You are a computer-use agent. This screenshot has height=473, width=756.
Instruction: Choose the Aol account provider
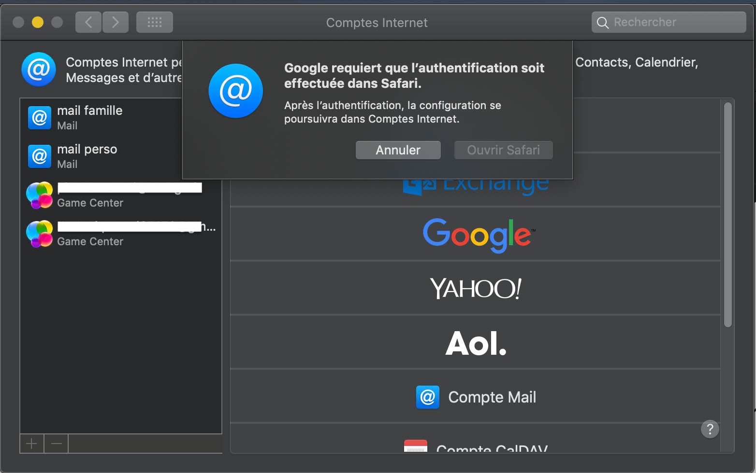pos(476,343)
